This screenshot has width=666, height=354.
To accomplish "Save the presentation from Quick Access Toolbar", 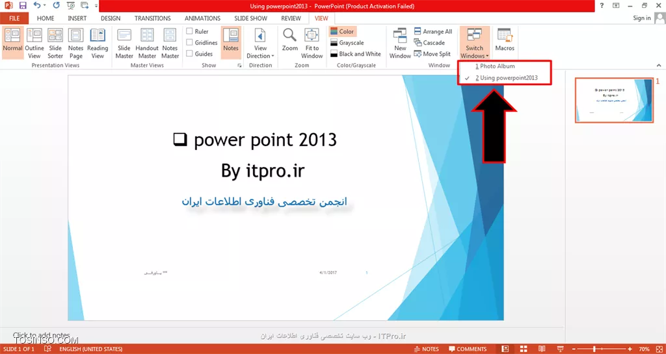I will coord(23,6).
